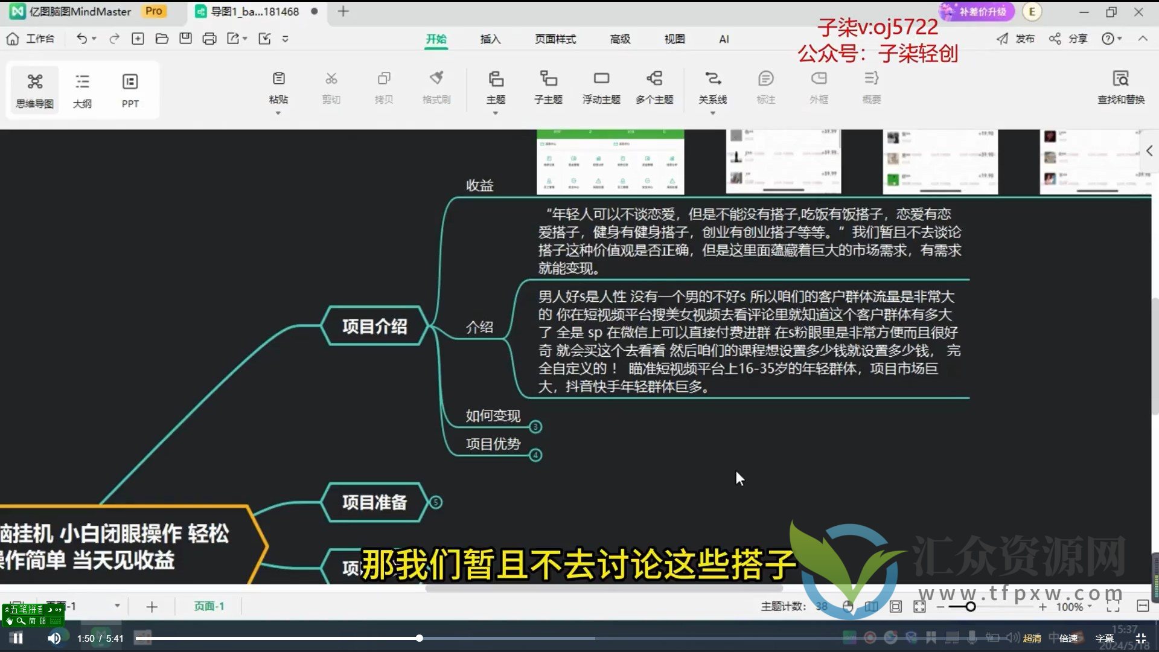Open the 开始 (Home) ribbon tab
This screenshot has height=652, width=1159.
pos(436,38)
